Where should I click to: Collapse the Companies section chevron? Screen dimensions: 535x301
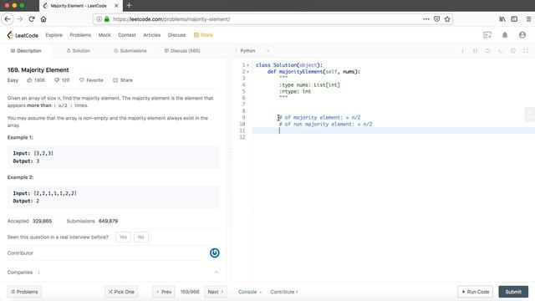tap(216, 273)
